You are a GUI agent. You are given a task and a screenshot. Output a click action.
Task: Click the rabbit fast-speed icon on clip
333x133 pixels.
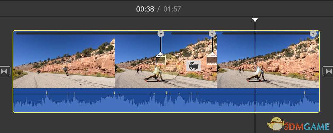(193, 66)
